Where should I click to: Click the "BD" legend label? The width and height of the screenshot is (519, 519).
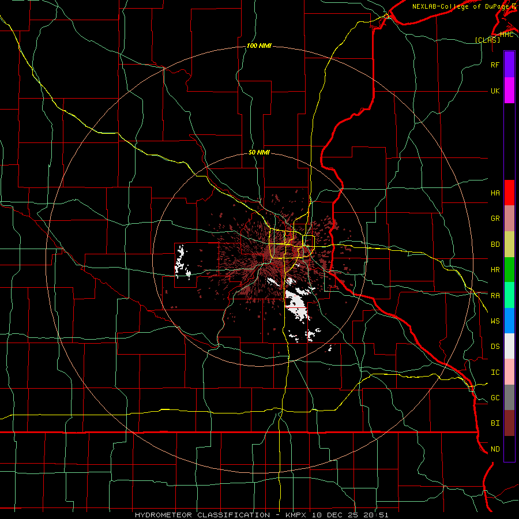(495, 245)
